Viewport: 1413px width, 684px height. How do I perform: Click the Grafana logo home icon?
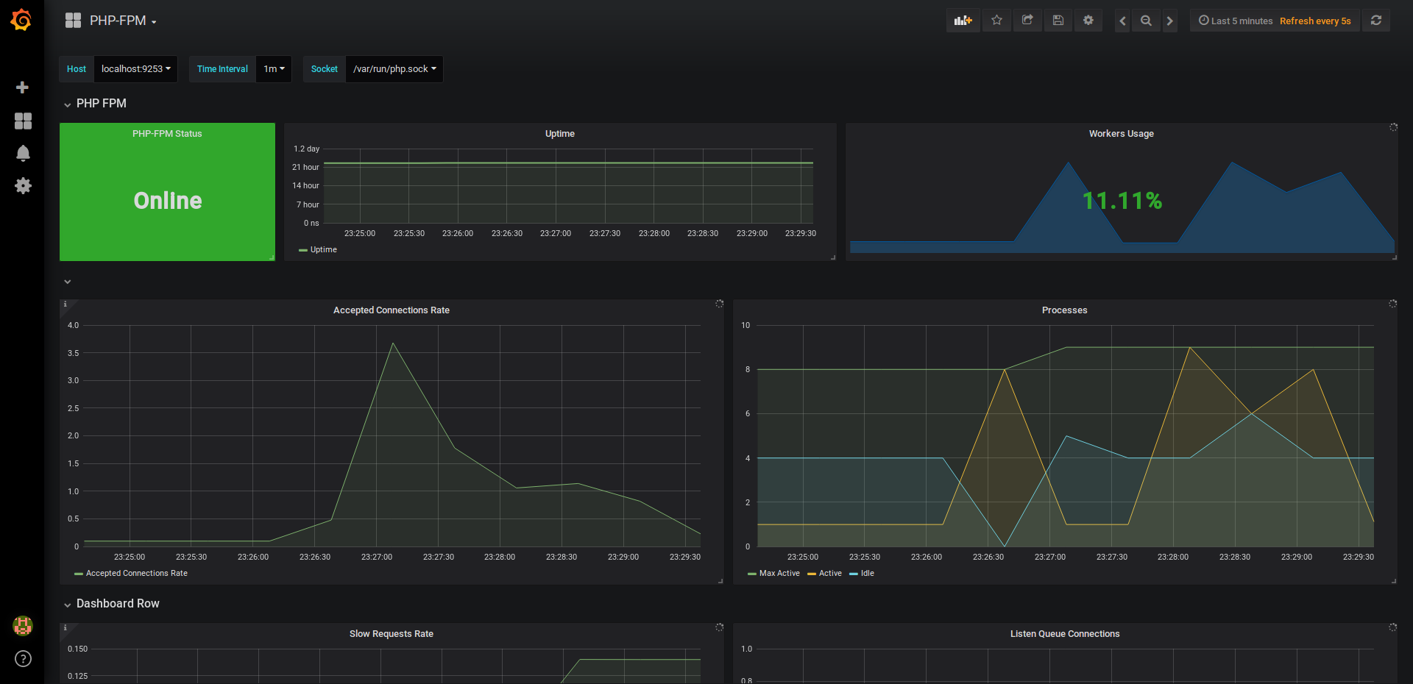[x=21, y=20]
